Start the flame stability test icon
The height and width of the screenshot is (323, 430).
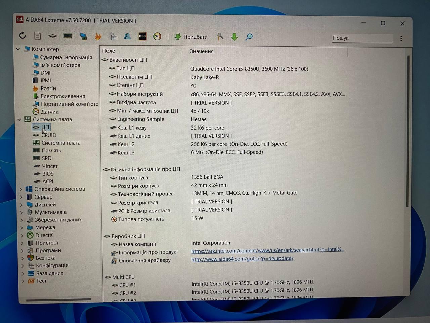point(98,36)
